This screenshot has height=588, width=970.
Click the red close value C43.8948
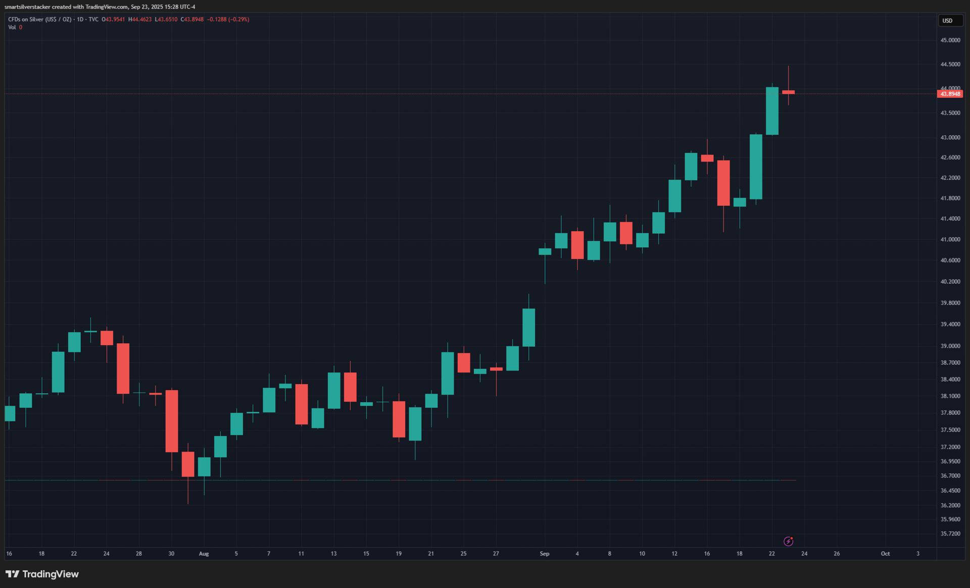192,19
